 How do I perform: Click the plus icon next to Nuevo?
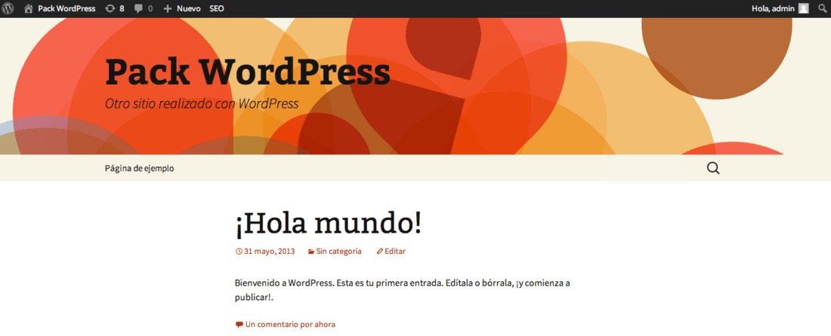168,8
